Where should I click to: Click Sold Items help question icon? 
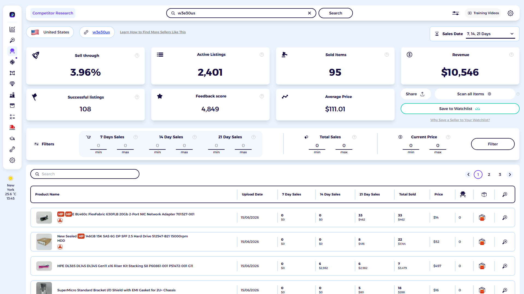(x=387, y=55)
